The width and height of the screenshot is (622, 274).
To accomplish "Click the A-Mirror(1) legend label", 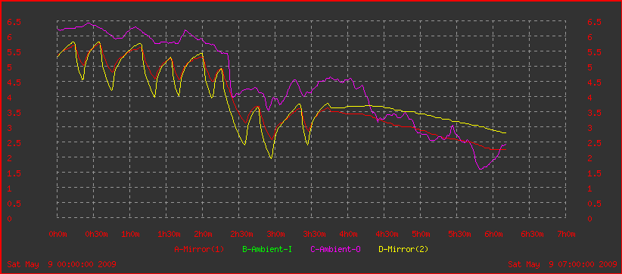I will pyautogui.click(x=199, y=249).
